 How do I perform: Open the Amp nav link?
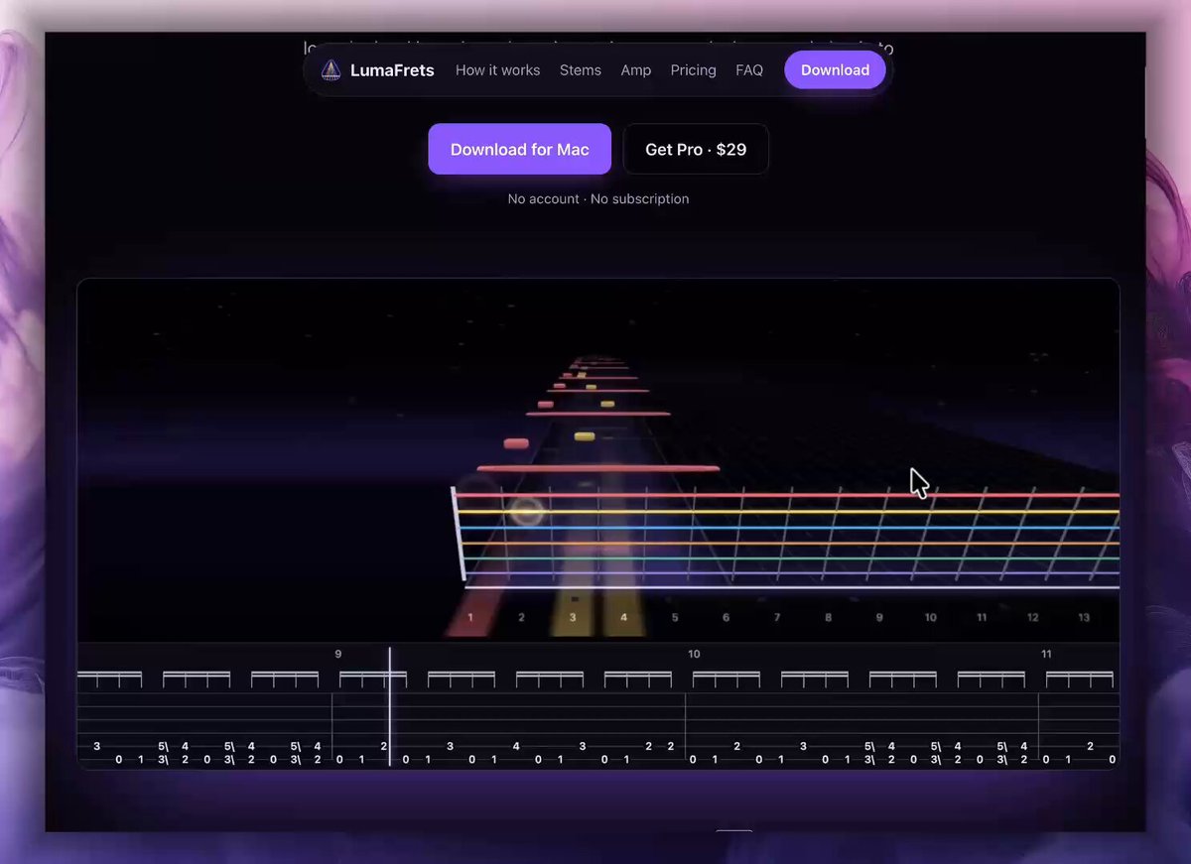[636, 70]
